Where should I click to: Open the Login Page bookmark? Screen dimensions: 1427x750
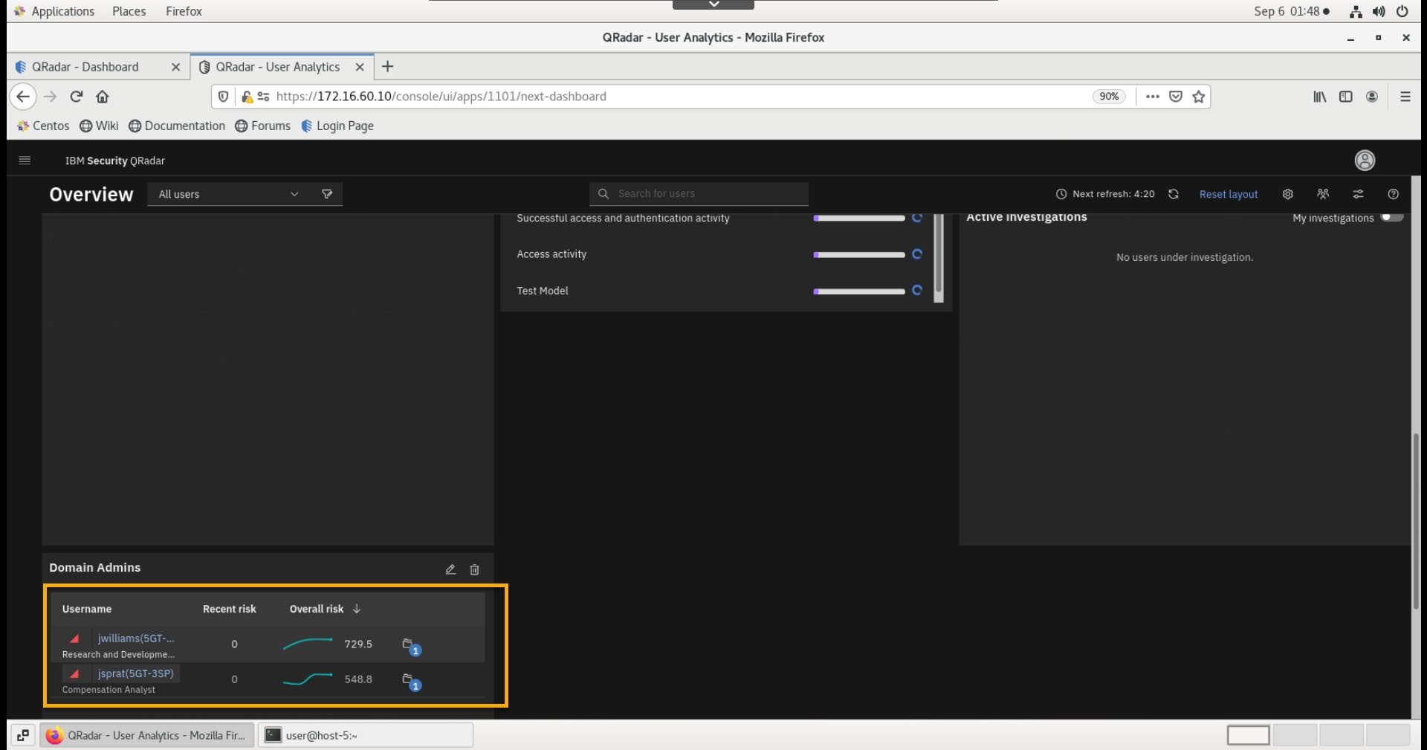click(337, 126)
